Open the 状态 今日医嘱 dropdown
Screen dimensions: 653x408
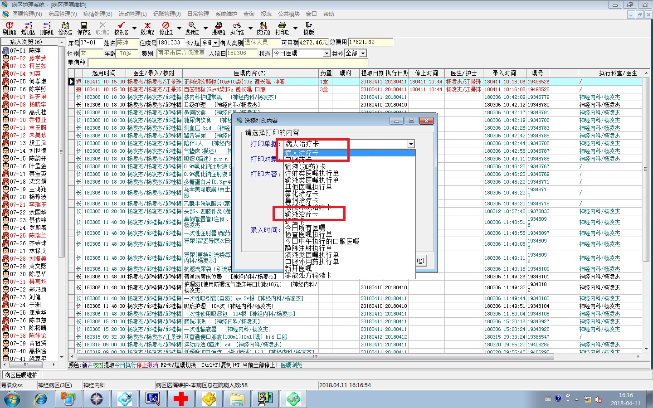[326, 53]
